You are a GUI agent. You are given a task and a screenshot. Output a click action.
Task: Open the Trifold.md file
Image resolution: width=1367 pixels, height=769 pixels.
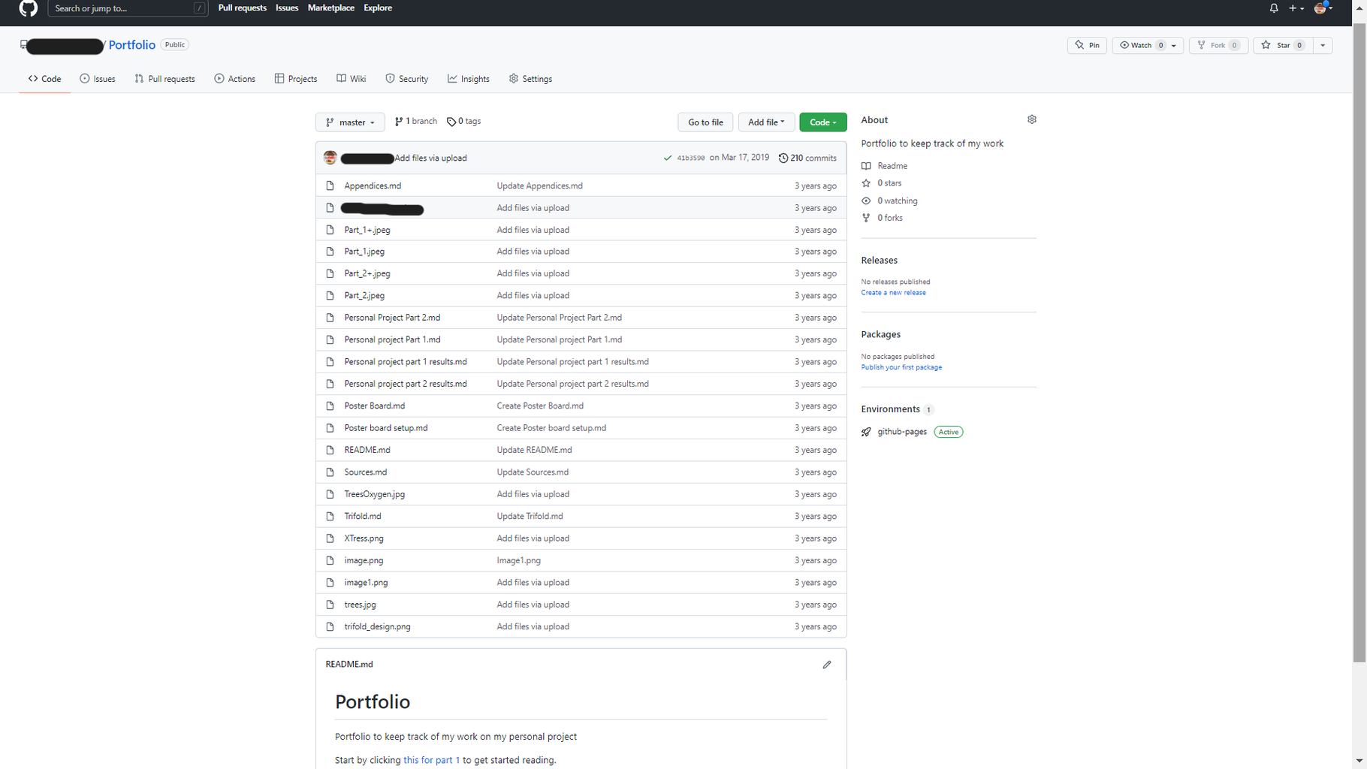pyautogui.click(x=363, y=516)
